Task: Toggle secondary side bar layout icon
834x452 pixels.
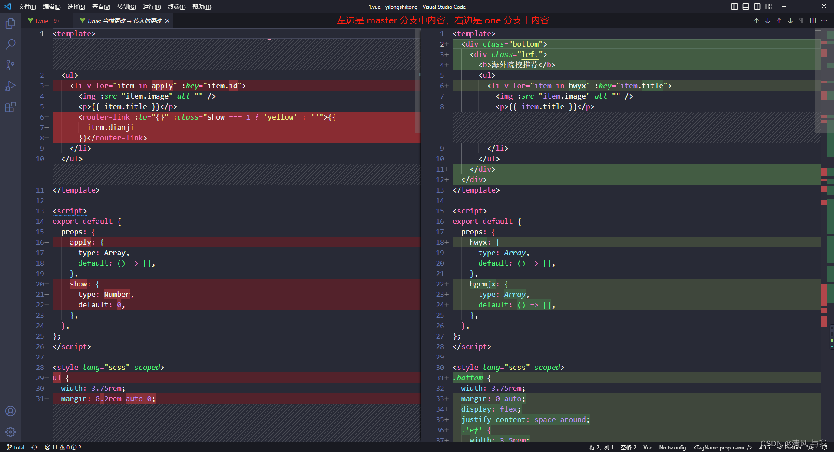Action: tap(757, 7)
